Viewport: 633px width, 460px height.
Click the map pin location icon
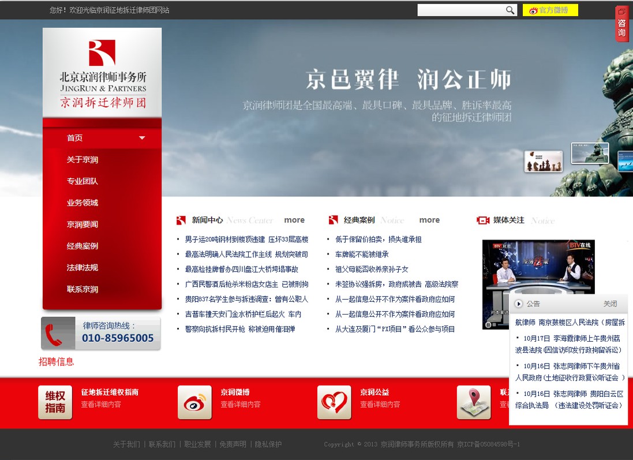click(x=474, y=402)
